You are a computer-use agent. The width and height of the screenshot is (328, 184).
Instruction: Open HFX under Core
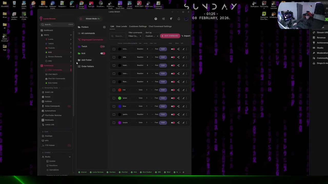coord(47,141)
